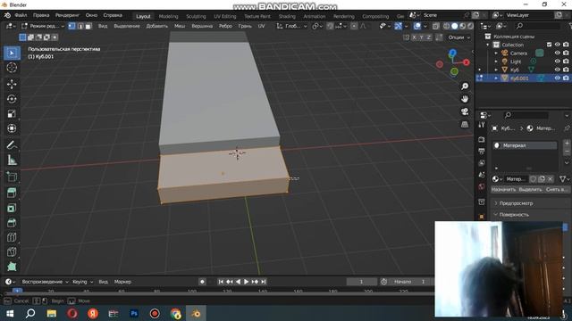The height and width of the screenshot is (321, 572).
Task: Collapse the Collection tree row
Action: coord(488,45)
